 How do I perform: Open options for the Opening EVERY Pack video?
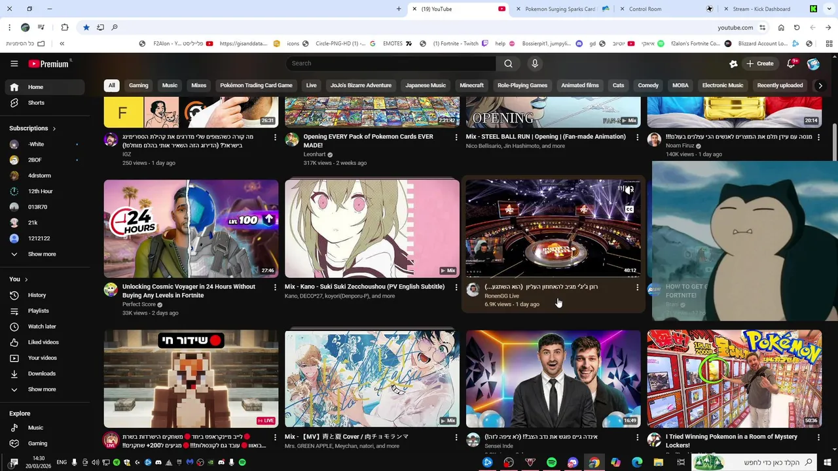456,137
